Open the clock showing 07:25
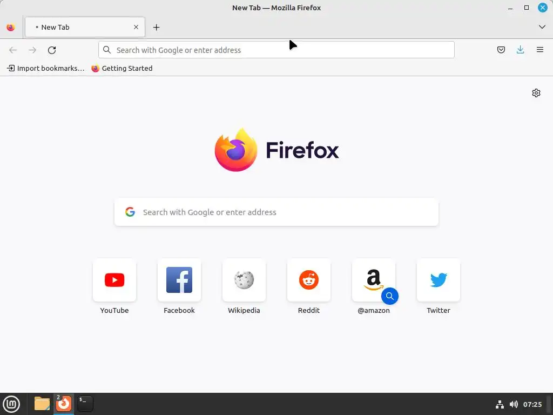Screen dimensions: 553x415 [532, 404]
